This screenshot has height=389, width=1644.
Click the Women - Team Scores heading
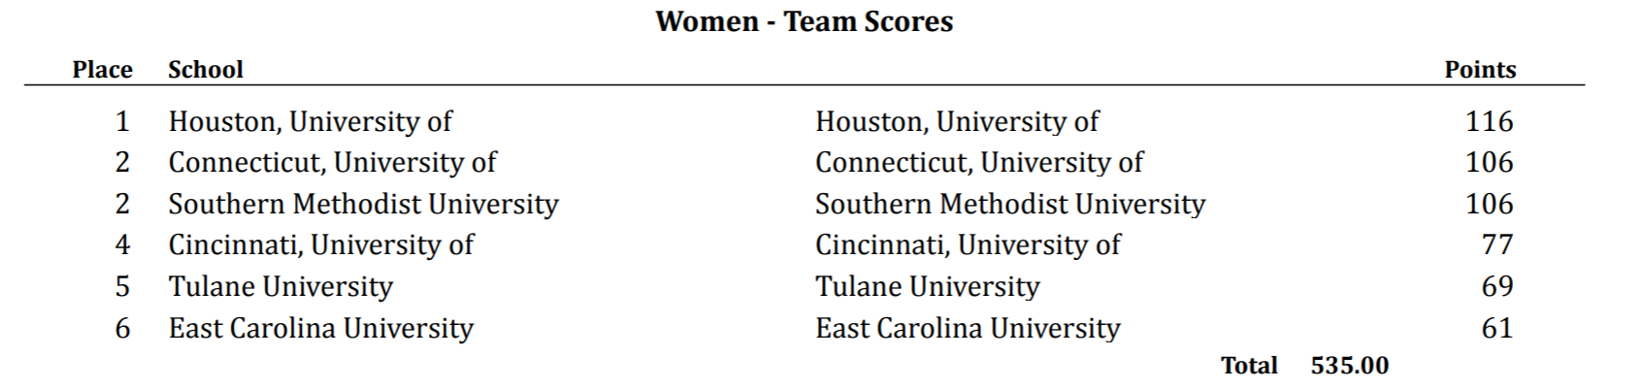(x=804, y=21)
